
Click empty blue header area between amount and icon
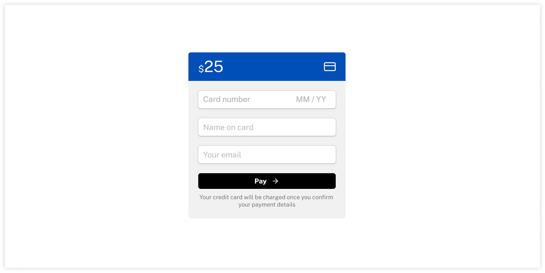[x=272, y=66]
